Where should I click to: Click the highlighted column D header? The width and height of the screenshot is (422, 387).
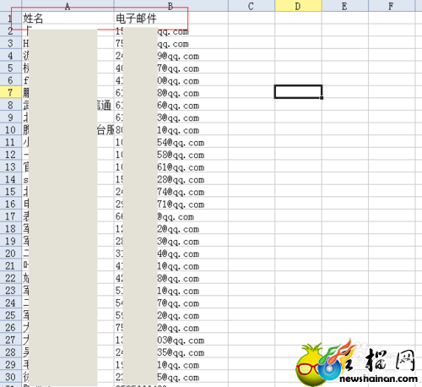[x=298, y=6]
